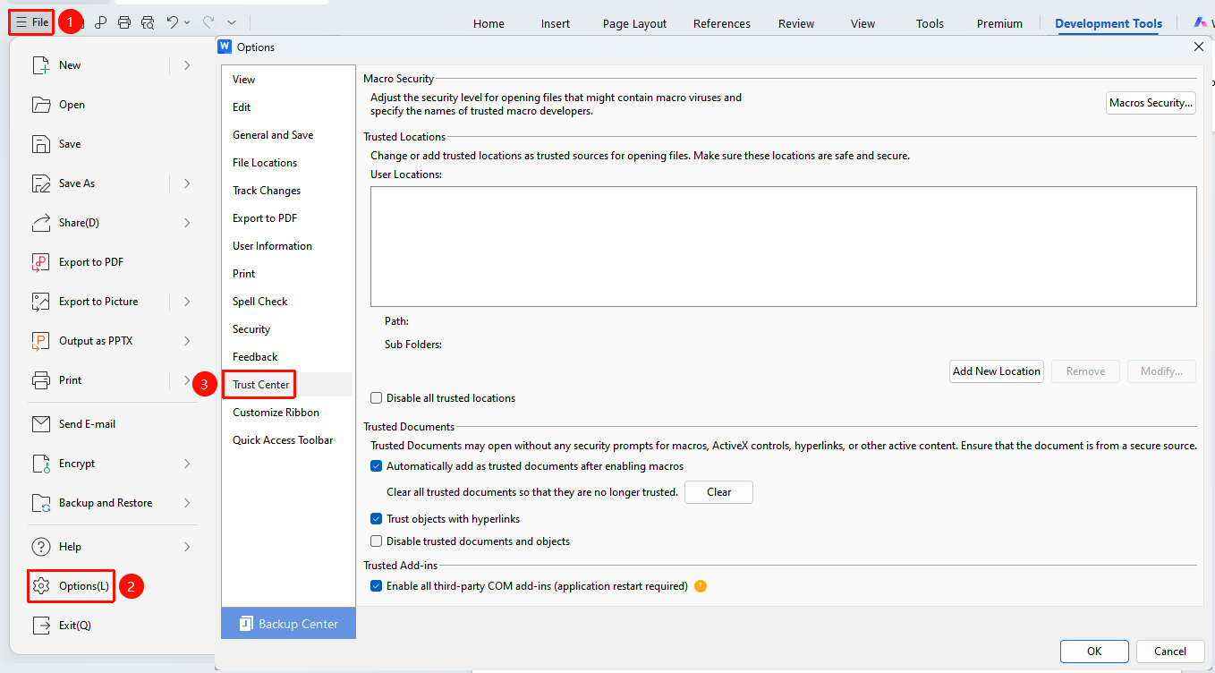Click the Help question mark icon

[x=41, y=547]
